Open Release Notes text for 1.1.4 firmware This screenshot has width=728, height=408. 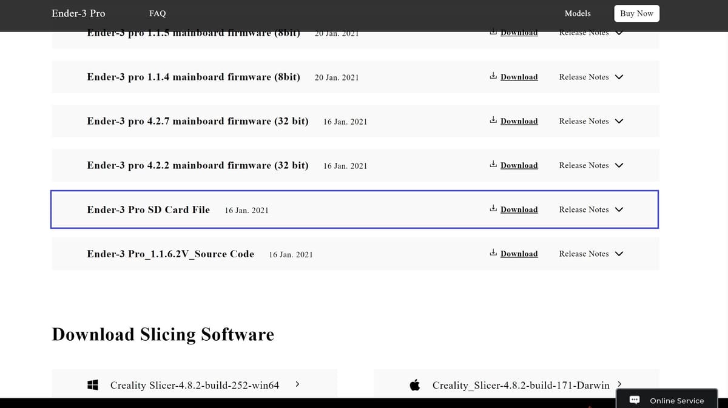coord(584,77)
